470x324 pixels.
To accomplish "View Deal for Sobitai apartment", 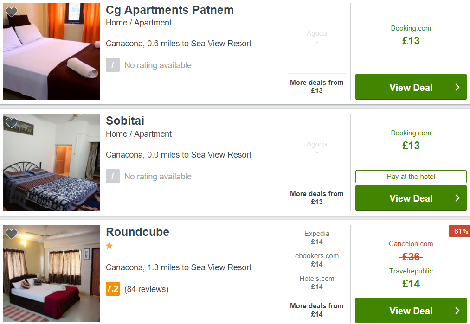I will 411,198.
